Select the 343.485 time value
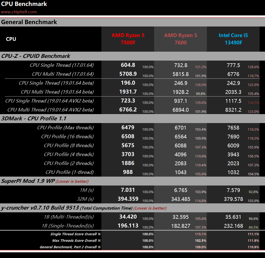The image size is (265, 258). tap(181, 199)
